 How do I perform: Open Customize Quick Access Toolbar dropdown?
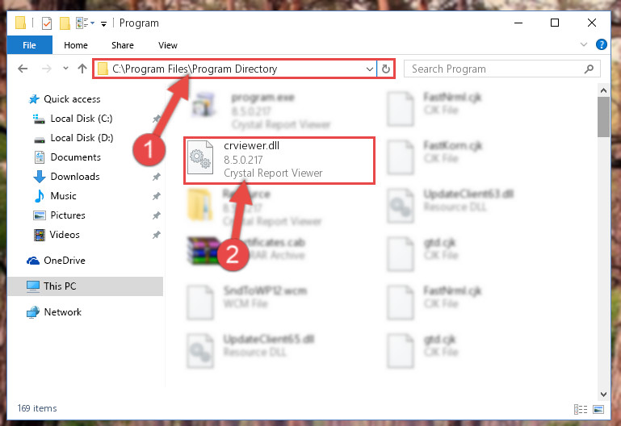coord(103,24)
